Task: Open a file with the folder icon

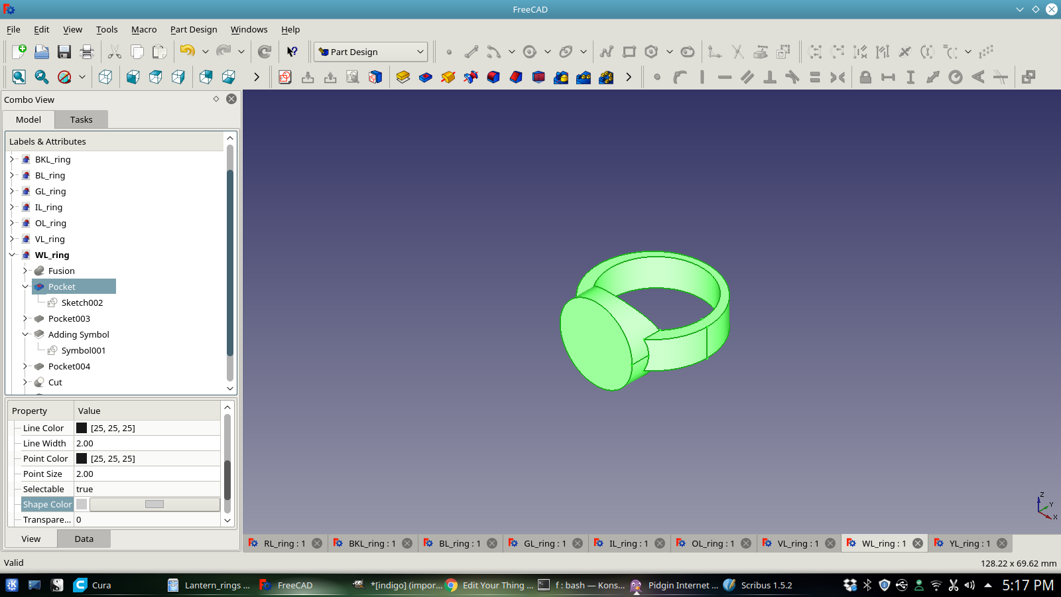Action: point(42,52)
